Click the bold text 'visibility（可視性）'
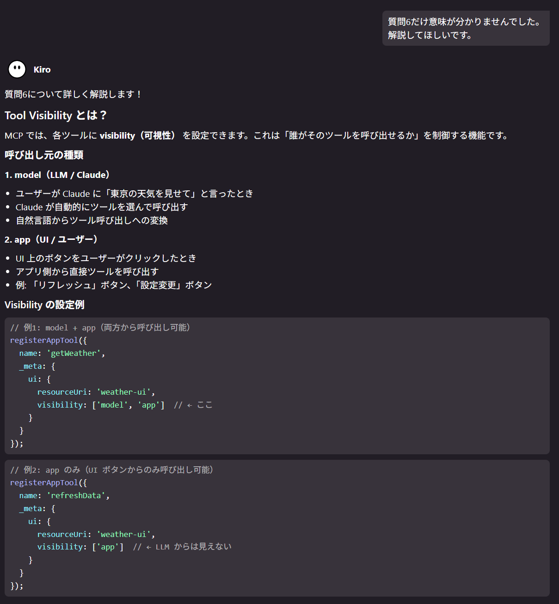The width and height of the screenshot is (559, 604). pyautogui.click(x=138, y=135)
